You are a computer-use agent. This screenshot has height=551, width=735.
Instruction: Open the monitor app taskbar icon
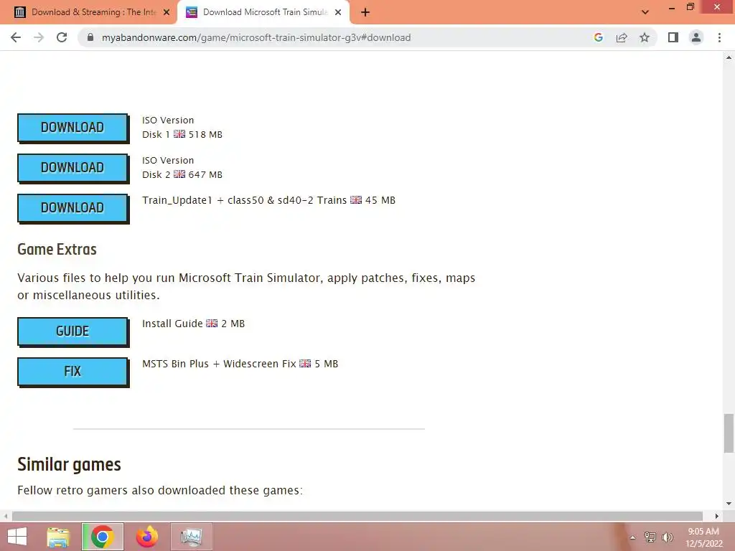coord(191,537)
